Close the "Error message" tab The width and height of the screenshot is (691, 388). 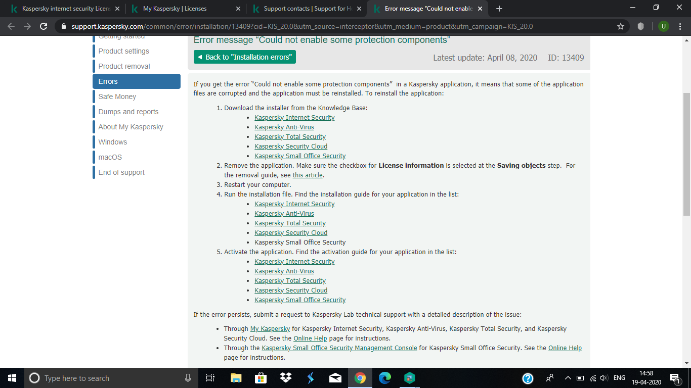(x=480, y=9)
